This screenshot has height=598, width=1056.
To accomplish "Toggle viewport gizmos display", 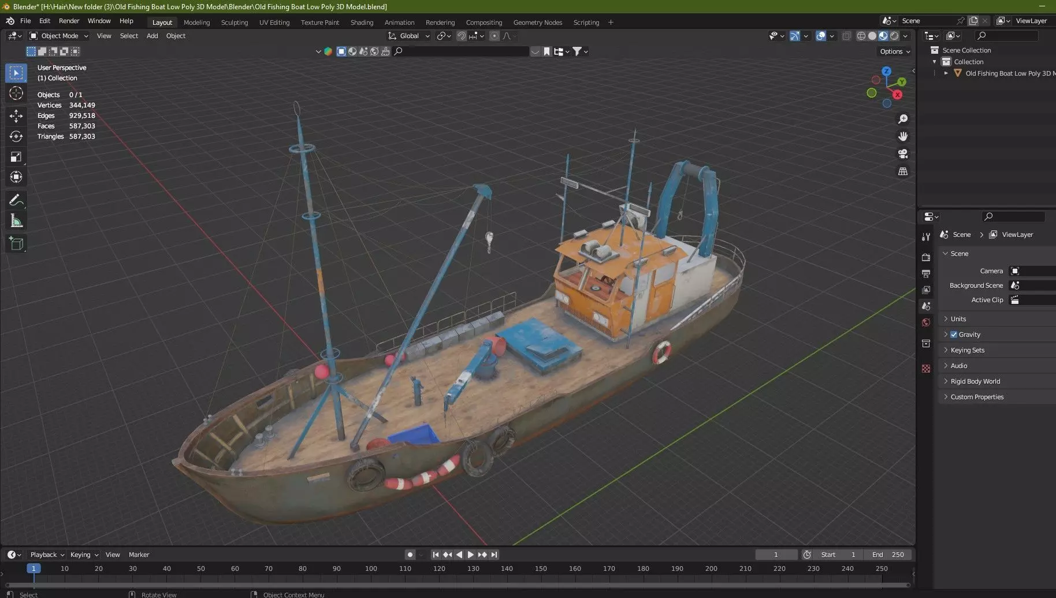I will click(795, 36).
